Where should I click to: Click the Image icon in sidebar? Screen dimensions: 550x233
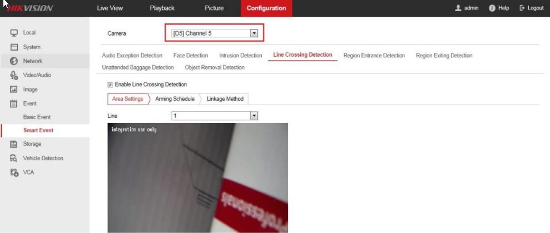[14, 90]
